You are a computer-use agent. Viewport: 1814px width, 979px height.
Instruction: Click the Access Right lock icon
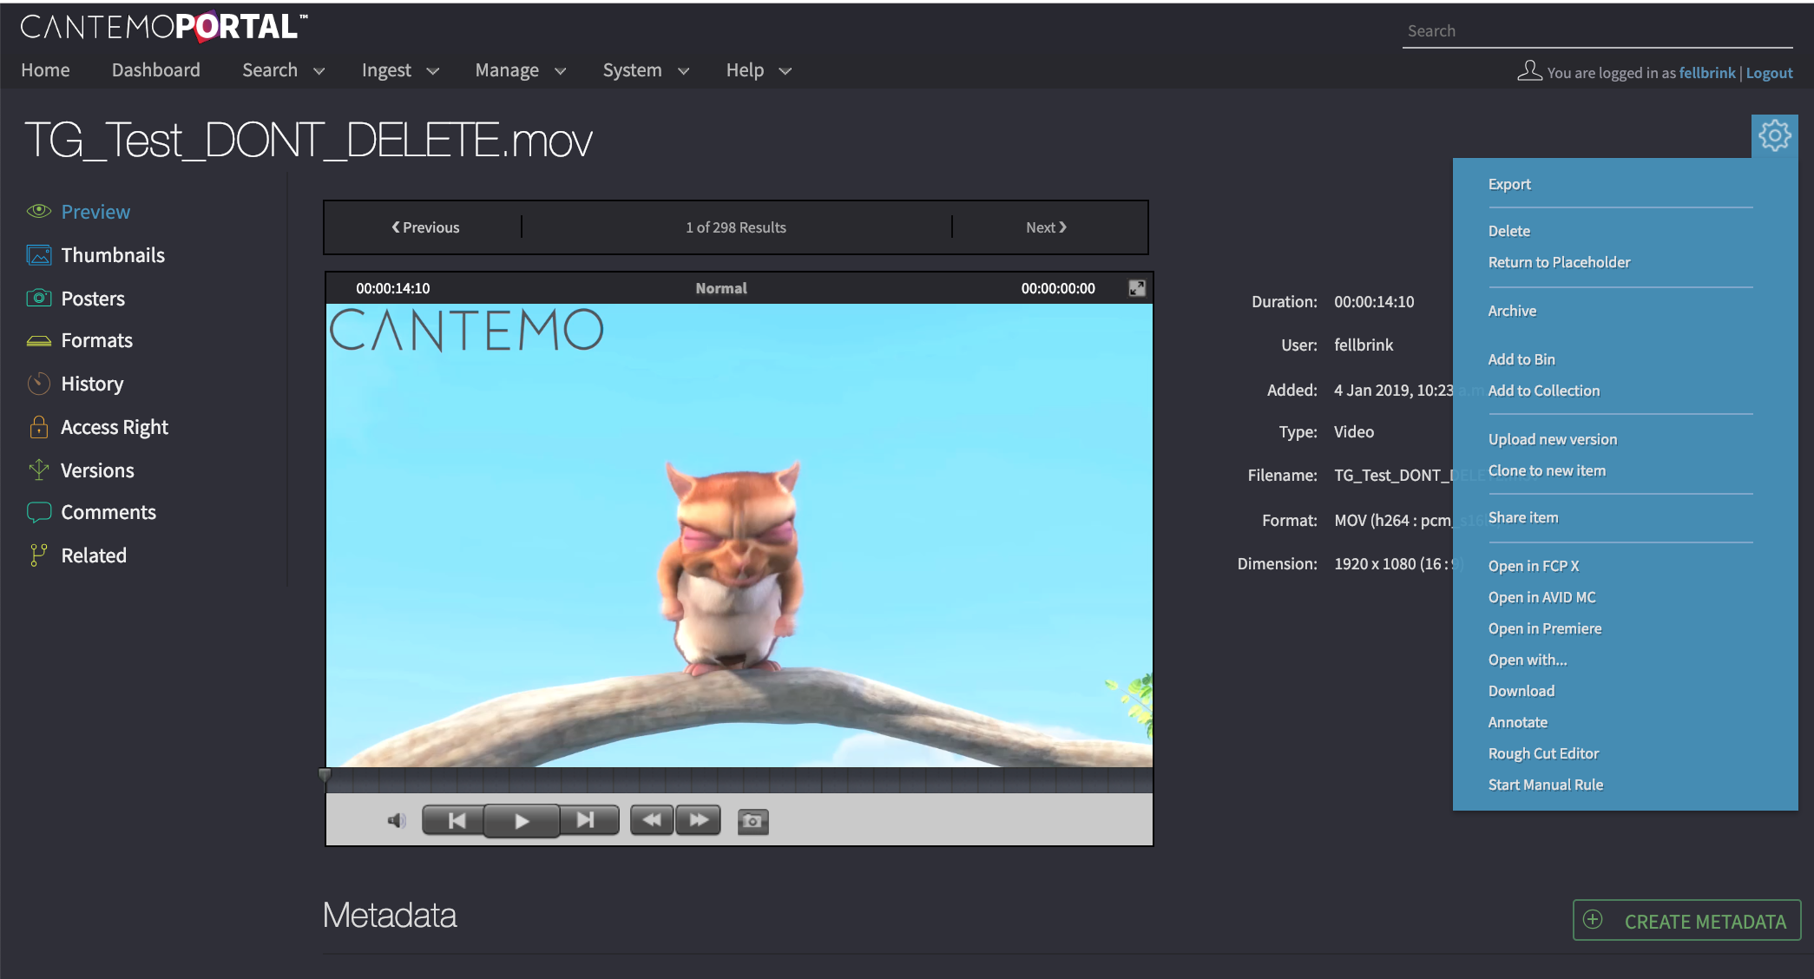coord(39,426)
